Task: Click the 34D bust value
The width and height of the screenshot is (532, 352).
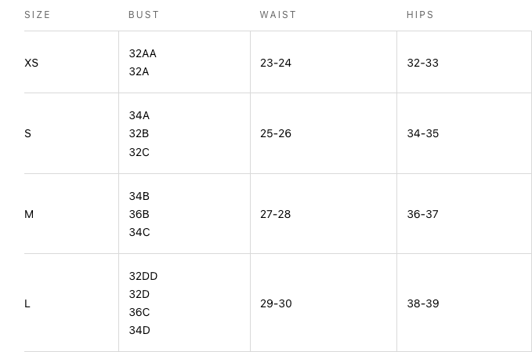Action: tap(139, 330)
